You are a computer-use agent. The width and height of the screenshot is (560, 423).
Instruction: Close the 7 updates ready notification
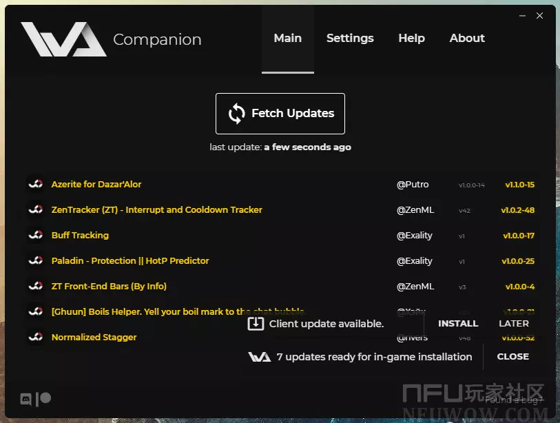point(513,357)
